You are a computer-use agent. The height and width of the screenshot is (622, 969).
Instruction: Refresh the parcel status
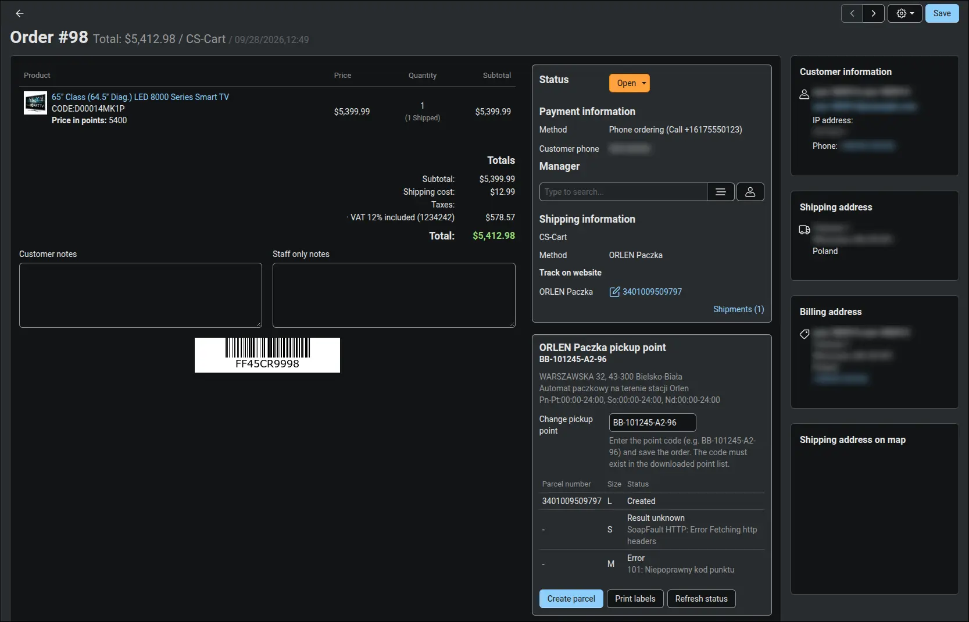[702, 599]
